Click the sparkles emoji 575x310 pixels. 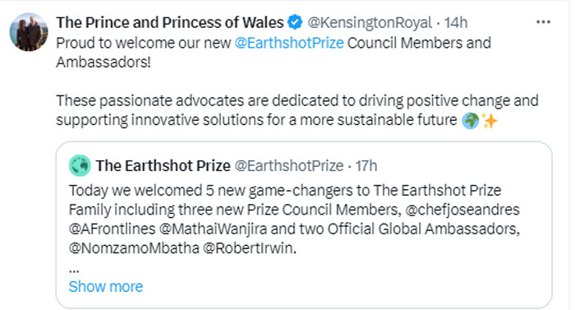coord(490,121)
